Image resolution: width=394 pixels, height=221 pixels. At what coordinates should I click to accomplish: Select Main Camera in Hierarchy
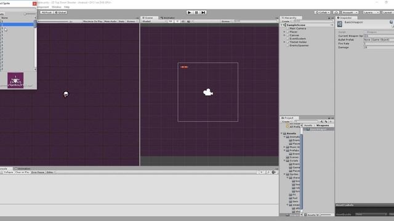(298, 29)
